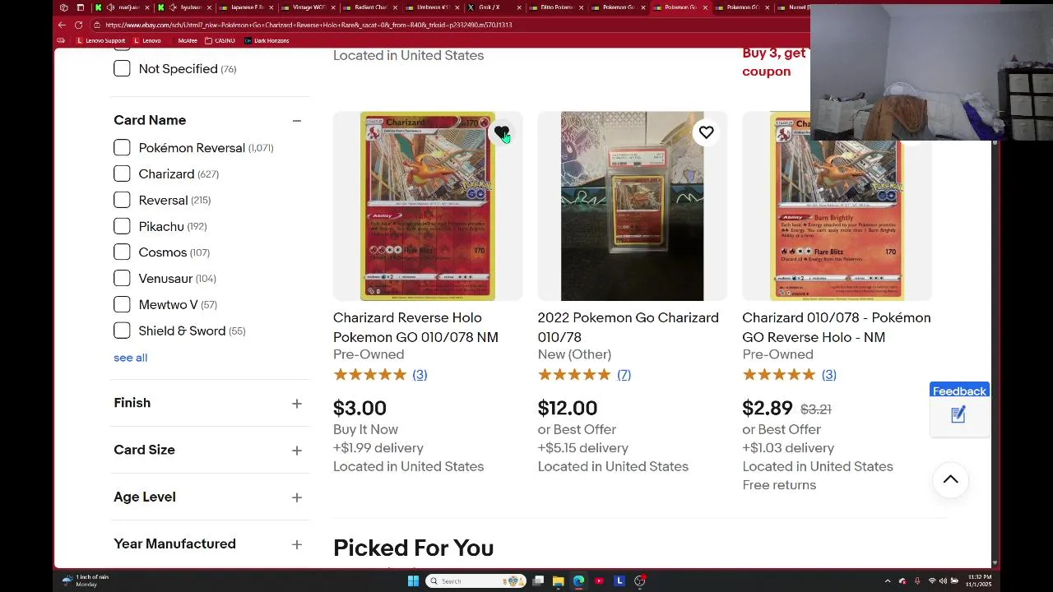This screenshot has height=592, width=1053.
Task: Open Microsoft Edge from the taskbar
Action: tap(578, 580)
